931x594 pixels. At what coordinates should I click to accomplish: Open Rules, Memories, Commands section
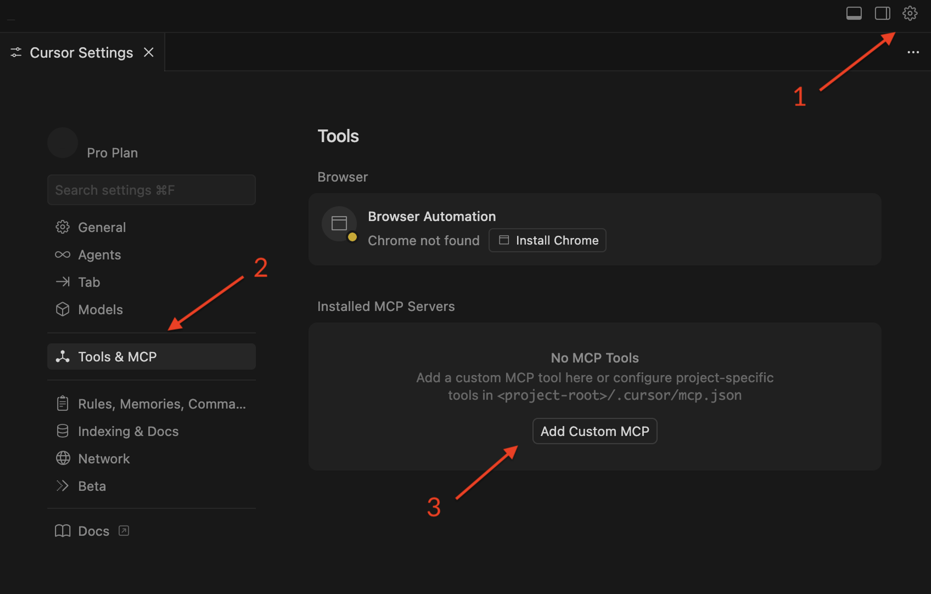click(x=151, y=404)
